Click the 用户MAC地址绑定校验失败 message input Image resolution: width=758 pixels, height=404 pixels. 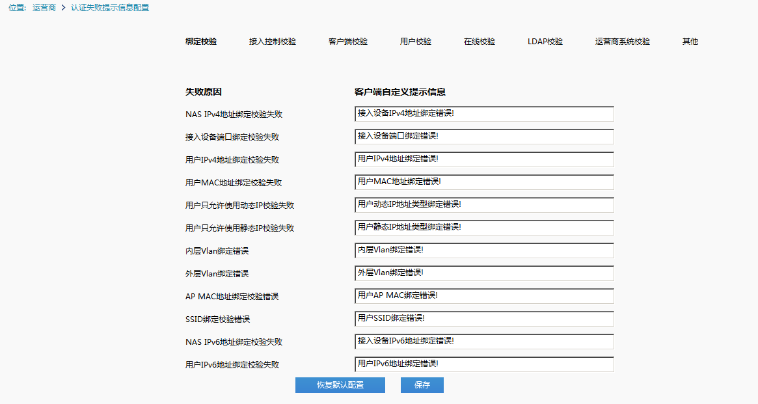click(484, 182)
